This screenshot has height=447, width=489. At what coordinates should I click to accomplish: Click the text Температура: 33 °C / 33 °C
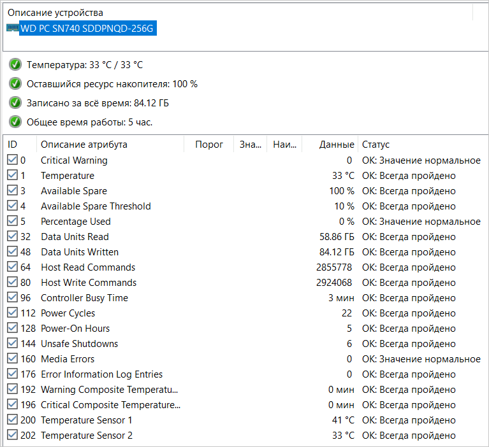point(85,65)
